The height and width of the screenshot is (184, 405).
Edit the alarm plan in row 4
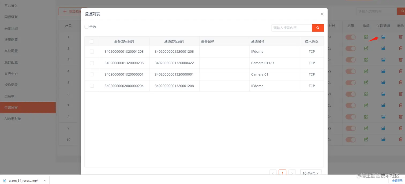[x=366, y=71]
